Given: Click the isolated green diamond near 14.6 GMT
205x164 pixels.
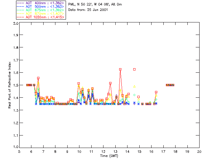Looking at the screenshot, I should tap(135, 95).
